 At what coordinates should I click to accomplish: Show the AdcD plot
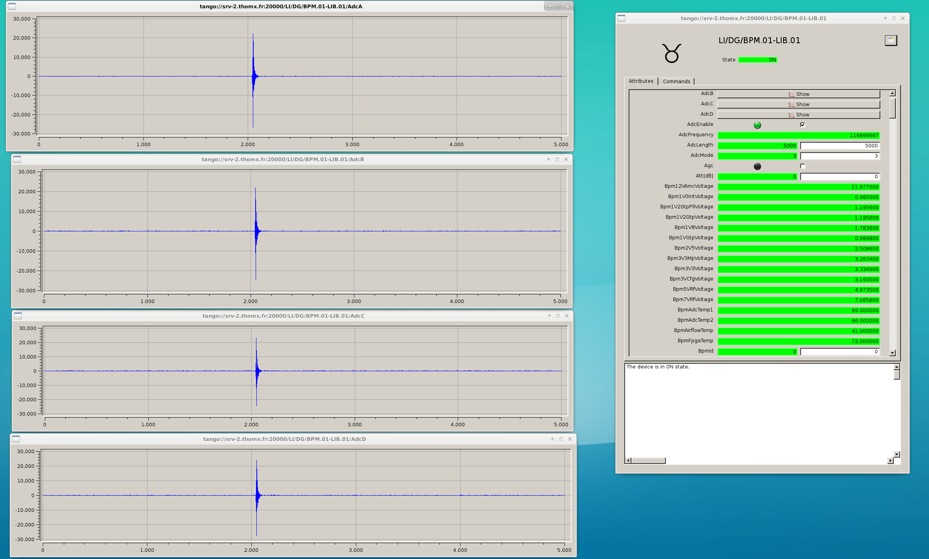[x=798, y=115]
